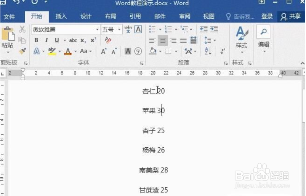Image resolution: width=306 pixels, height=196 pixels.
Task: Insert enclosed character icon
Action: coord(138,51)
